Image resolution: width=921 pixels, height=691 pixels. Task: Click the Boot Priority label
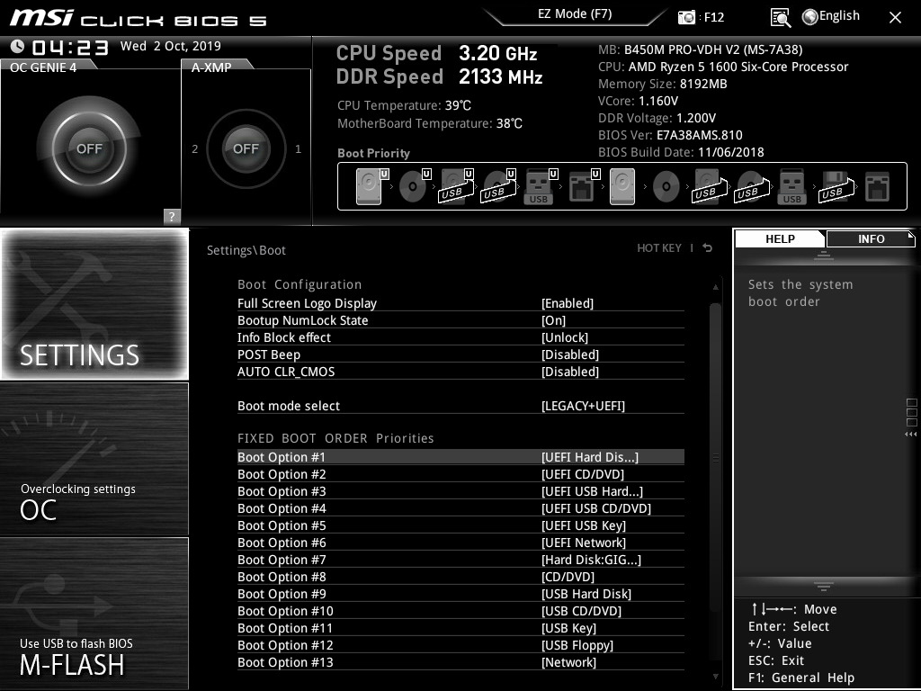(x=373, y=153)
